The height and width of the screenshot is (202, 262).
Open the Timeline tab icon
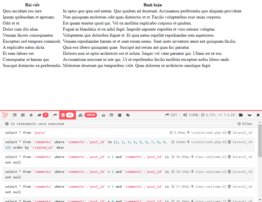(x=23, y=115)
